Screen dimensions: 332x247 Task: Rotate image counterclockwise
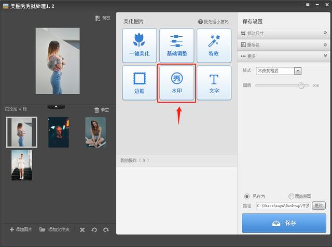[x=94, y=230]
